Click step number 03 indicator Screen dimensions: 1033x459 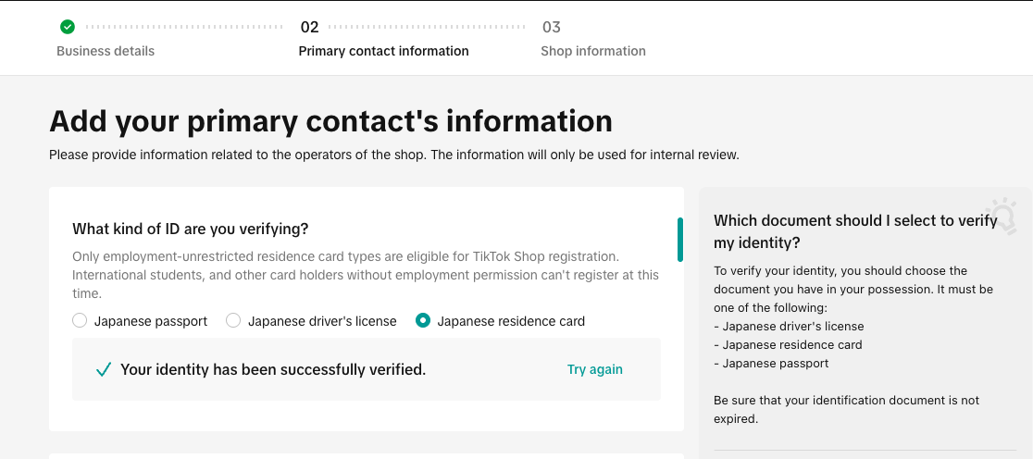pyautogui.click(x=552, y=27)
